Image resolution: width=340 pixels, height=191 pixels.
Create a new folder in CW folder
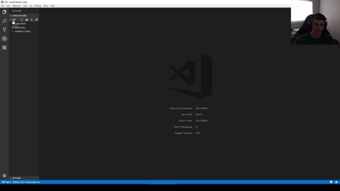(27, 20)
